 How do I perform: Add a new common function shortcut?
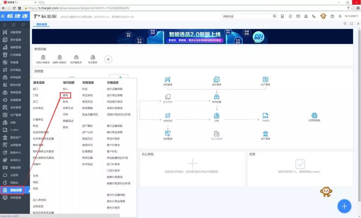(108, 59)
